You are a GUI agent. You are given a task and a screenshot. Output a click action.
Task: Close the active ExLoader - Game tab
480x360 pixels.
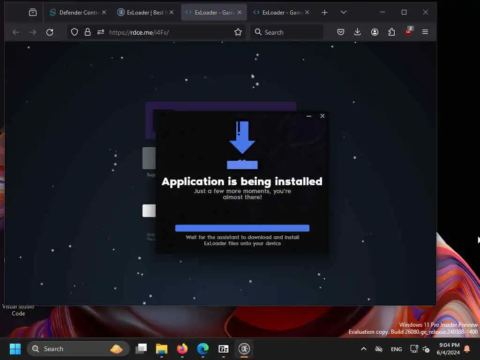click(240, 12)
